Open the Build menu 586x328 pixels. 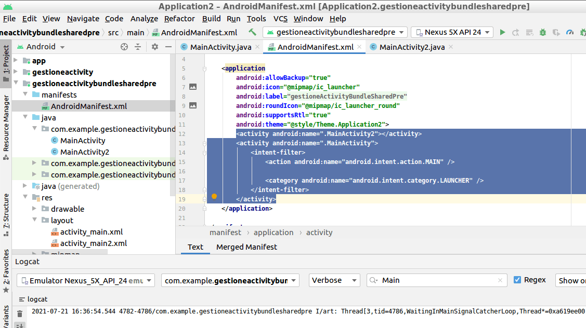211,19
